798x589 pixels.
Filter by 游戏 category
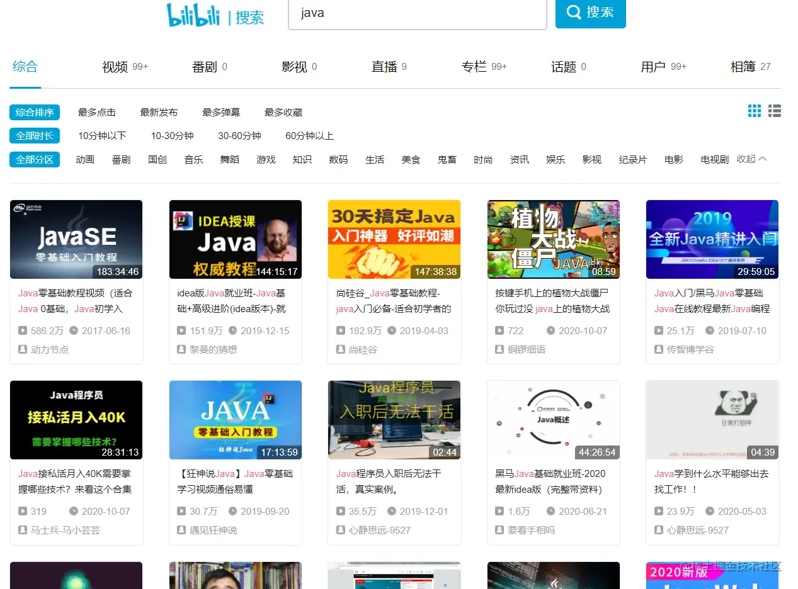266,160
